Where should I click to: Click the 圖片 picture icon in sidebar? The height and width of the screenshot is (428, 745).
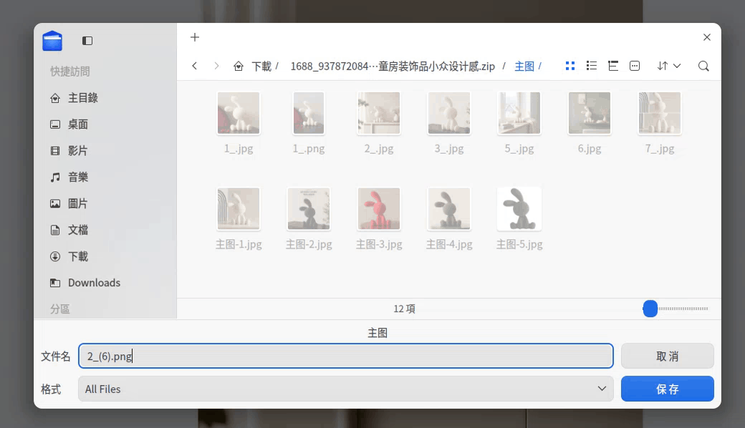55,203
